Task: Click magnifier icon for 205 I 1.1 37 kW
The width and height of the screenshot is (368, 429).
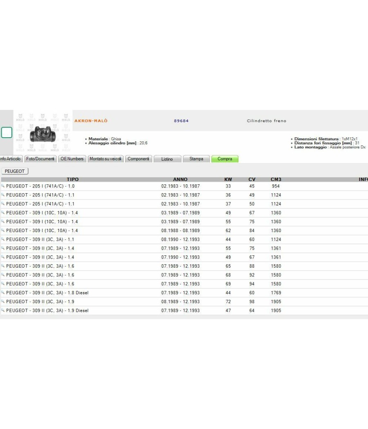Action: point(3,204)
